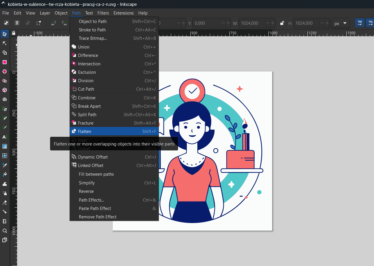Select the Pen Bezier tool
Image resolution: width=374 pixels, height=266 pixels.
[x=5, y=109]
